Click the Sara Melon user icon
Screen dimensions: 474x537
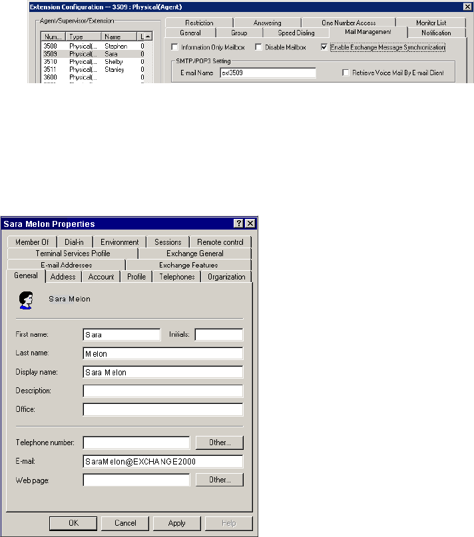[x=26, y=300]
